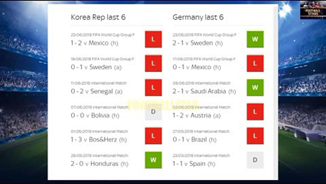Click the L badge for Korea v Senegal
Viewport: 326px width, 184px height.
click(153, 88)
